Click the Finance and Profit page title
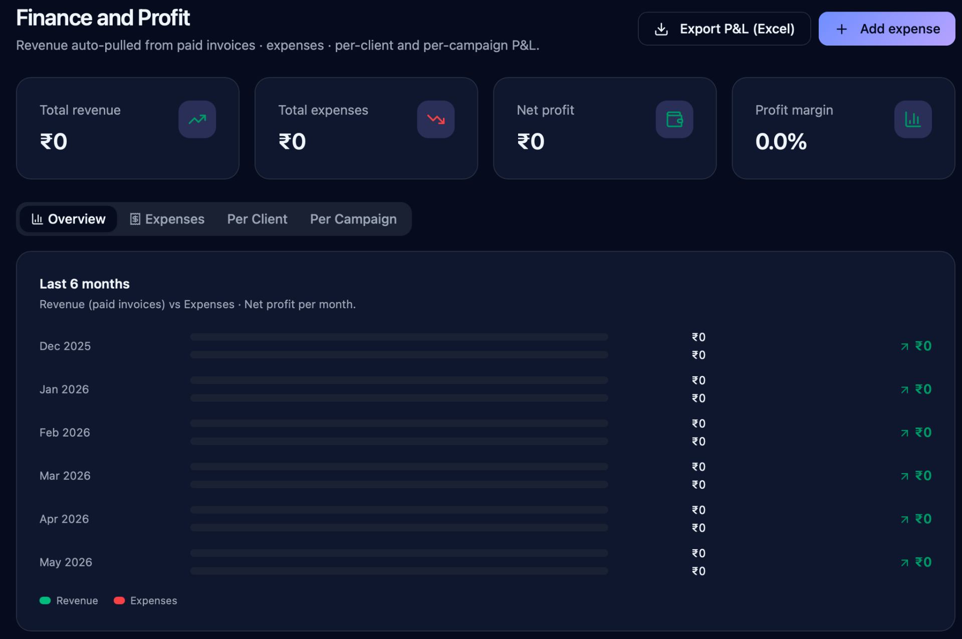The width and height of the screenshot is (962, 639). [x=103, y=18]
